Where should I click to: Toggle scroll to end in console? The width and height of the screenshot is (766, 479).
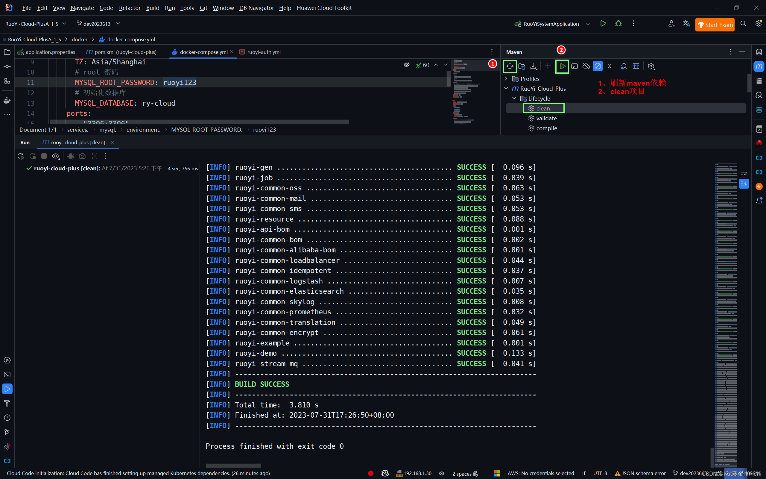tap(744, 184)
